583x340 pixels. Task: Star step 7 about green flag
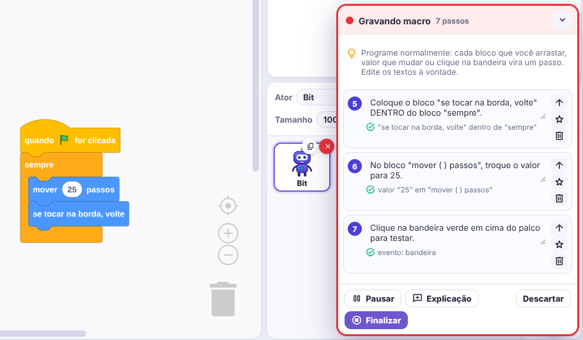click(559, 245)
